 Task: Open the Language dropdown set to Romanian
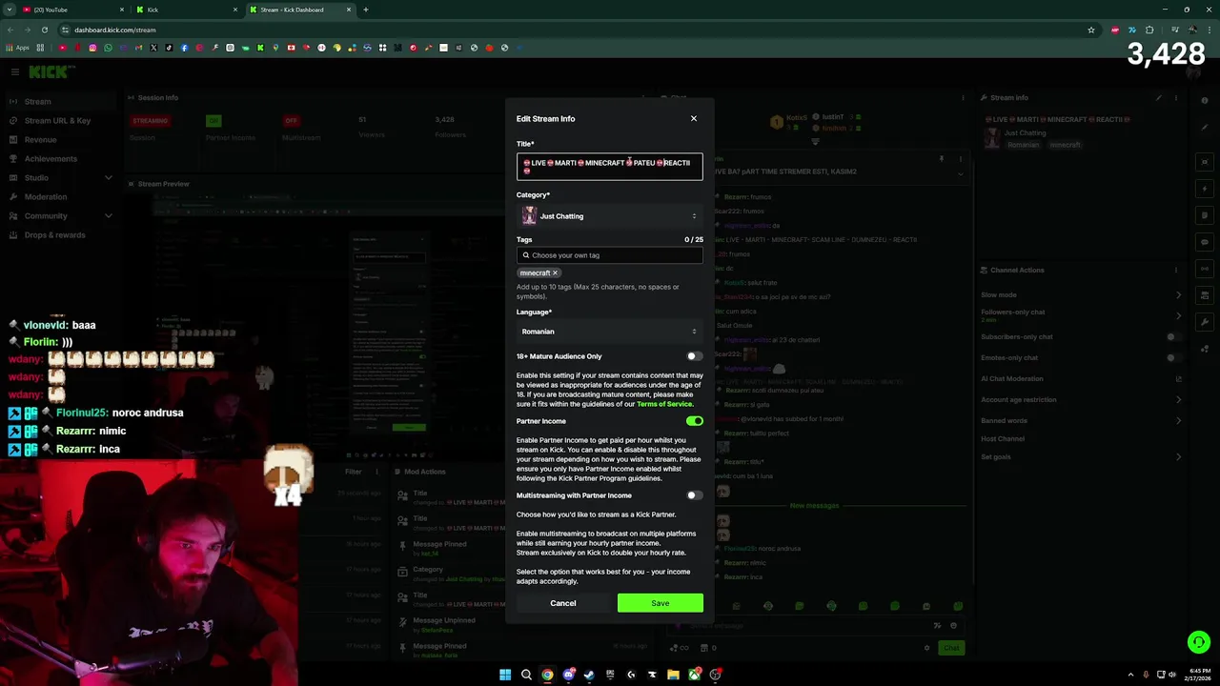click(x=609, y=332)
